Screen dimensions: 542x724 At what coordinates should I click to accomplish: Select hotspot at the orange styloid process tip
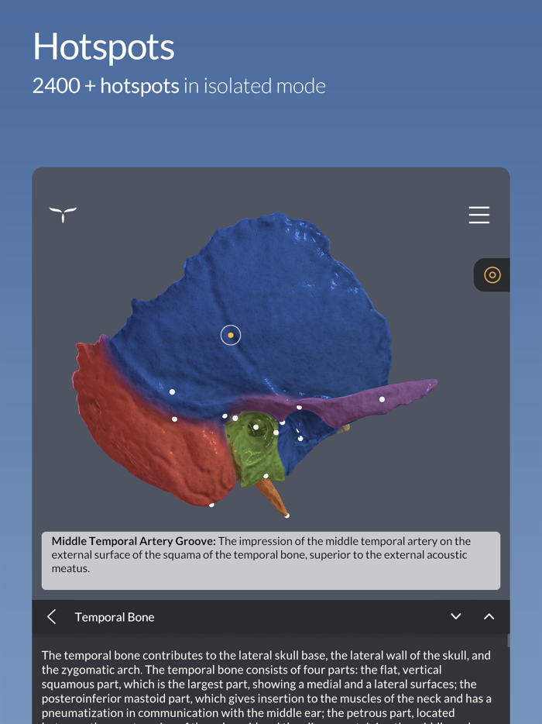point(287,515)
